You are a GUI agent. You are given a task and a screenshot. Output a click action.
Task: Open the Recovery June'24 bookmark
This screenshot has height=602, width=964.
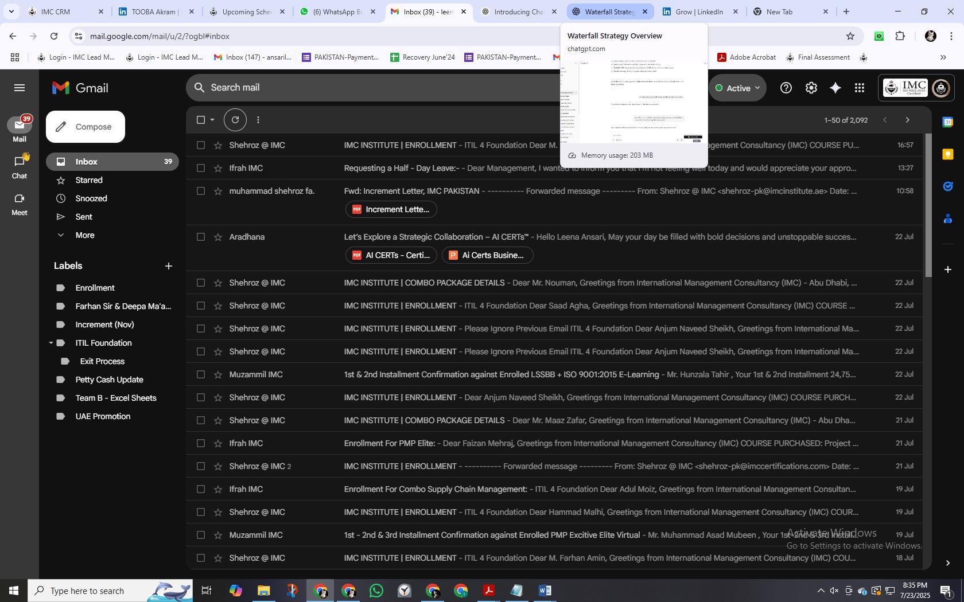tap(422, 57)
